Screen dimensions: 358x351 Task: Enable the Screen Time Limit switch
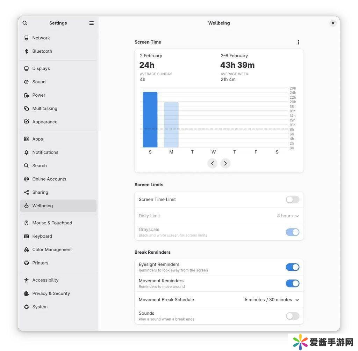tap(292, 200)
